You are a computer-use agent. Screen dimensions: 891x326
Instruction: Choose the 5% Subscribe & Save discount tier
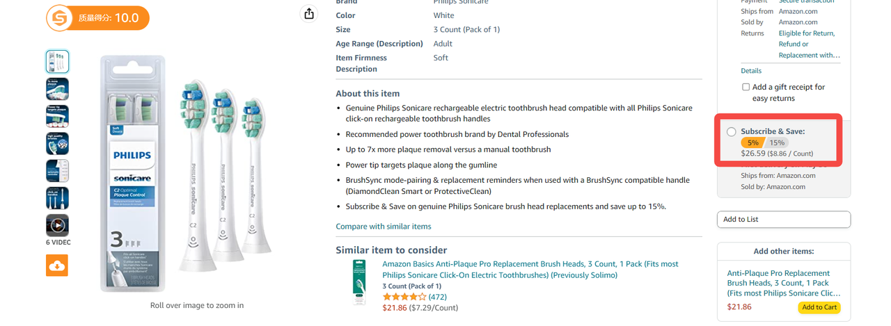click(x=752, y=142)
